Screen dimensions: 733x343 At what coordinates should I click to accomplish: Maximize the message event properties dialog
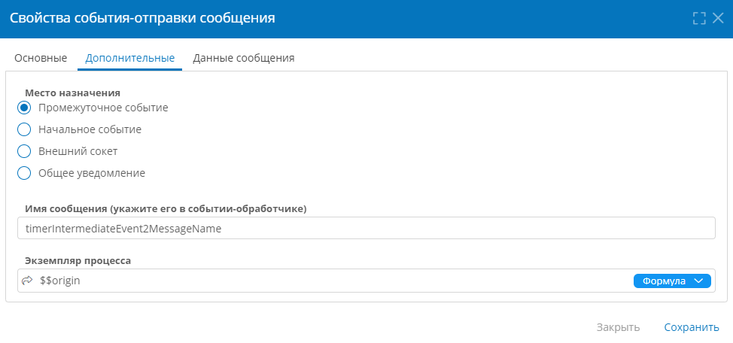point(699,19)
